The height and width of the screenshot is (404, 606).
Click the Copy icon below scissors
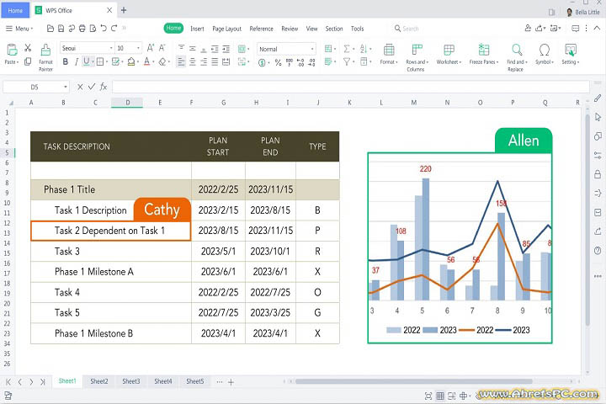coord(28,61)
